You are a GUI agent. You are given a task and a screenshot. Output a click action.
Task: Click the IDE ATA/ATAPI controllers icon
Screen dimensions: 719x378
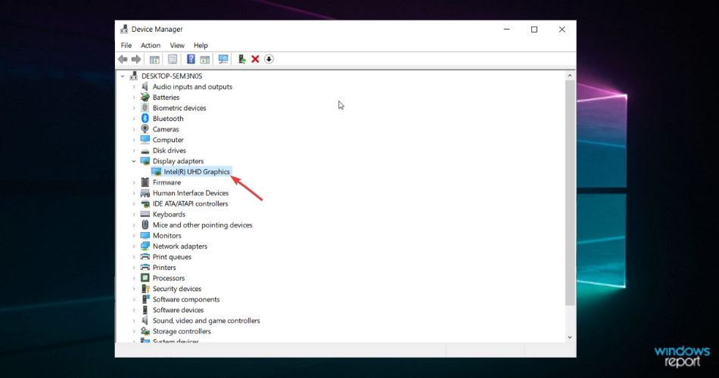click(x=145, y=203)
